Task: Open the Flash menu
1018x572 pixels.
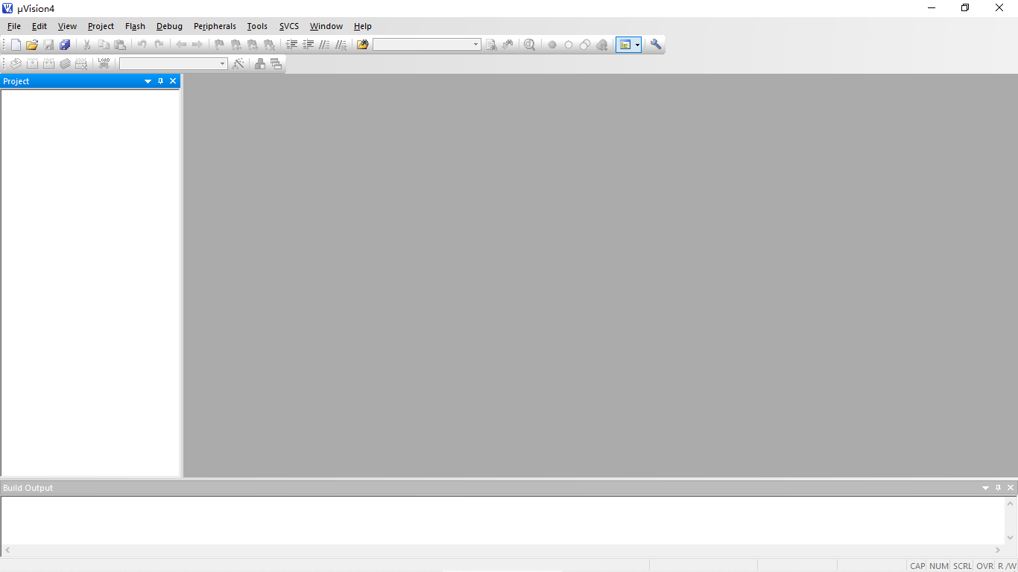Action: [135, 26]
